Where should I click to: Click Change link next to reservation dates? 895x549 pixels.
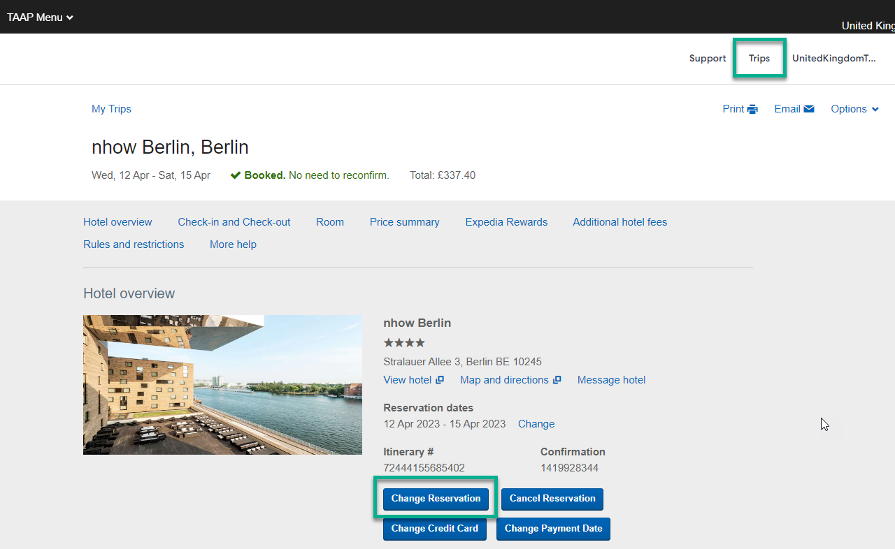(x=536, y=423)
